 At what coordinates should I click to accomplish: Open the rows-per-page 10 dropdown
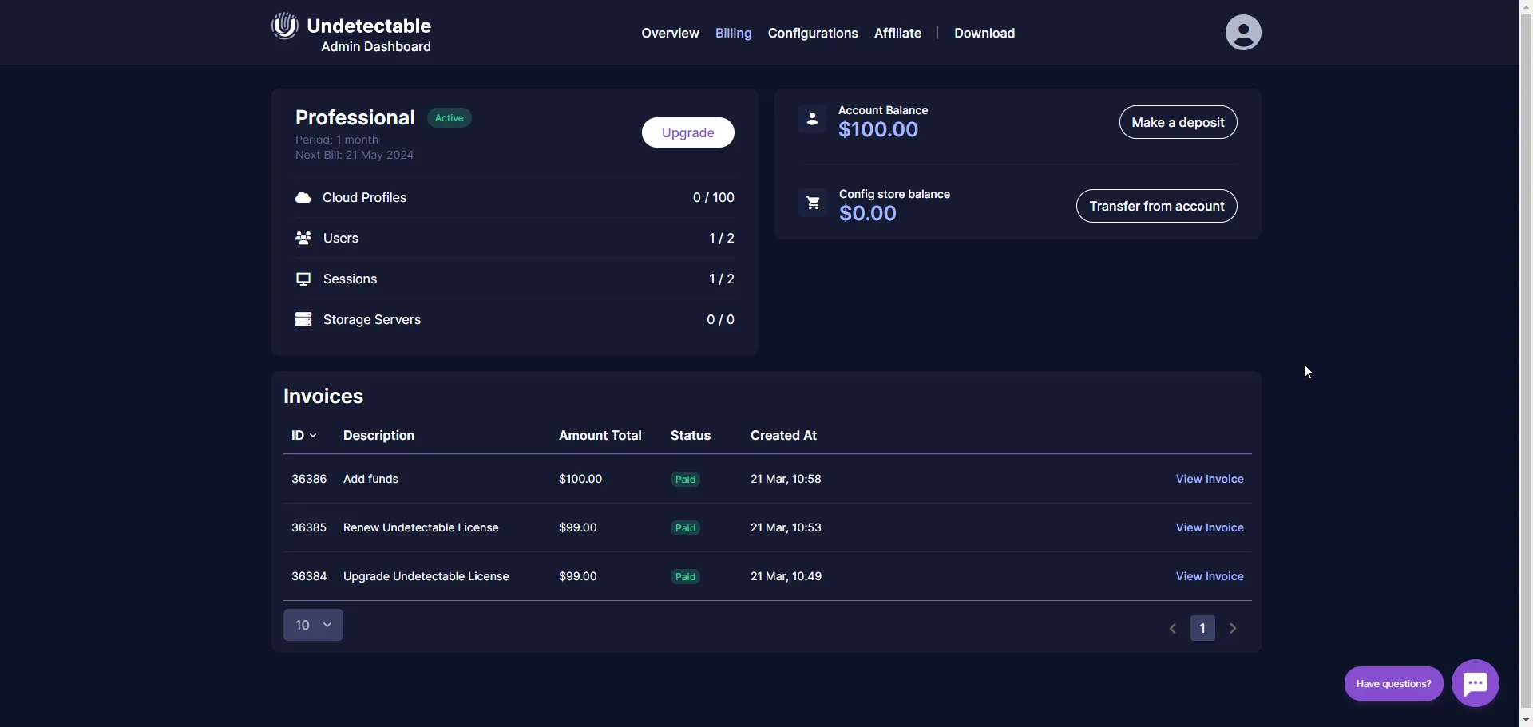coord(313,625)
